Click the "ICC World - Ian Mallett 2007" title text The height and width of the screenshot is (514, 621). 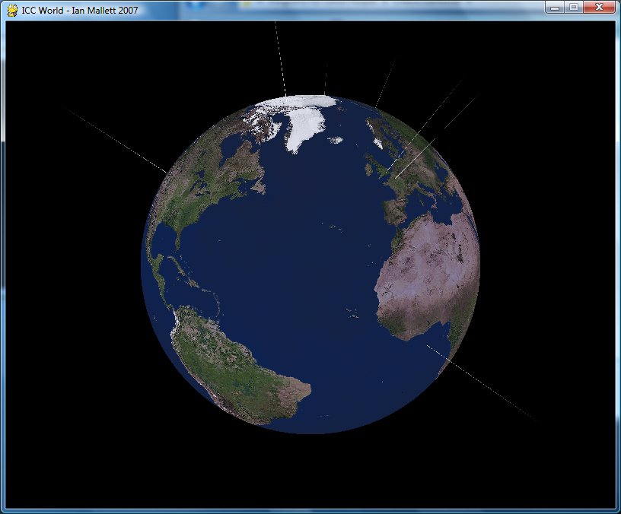(x=79, y=10)
